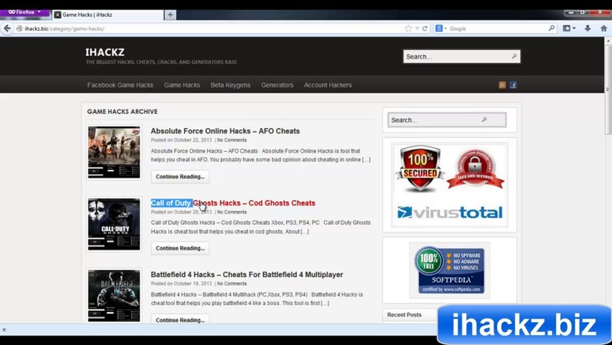Click header search magnifier icon
This screenshot has width=612, height=345.
(514, 57)
